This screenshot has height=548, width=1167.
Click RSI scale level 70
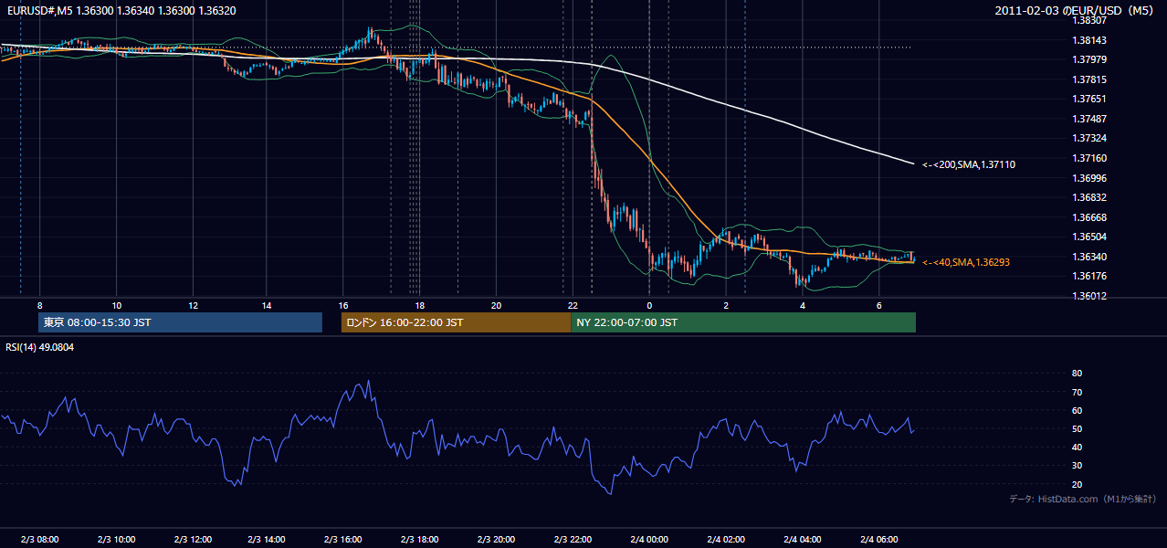1078,392
